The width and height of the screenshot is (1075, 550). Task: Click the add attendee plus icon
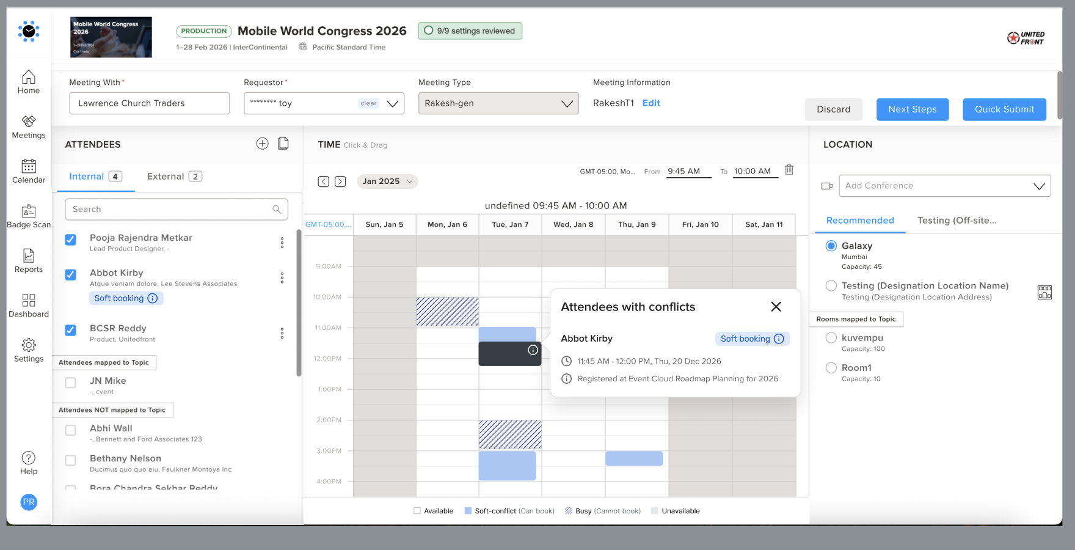262,144
